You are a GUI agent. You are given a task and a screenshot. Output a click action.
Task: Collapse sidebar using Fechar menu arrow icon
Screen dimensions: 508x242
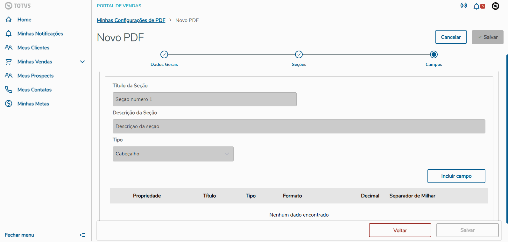tap(82, 235)
